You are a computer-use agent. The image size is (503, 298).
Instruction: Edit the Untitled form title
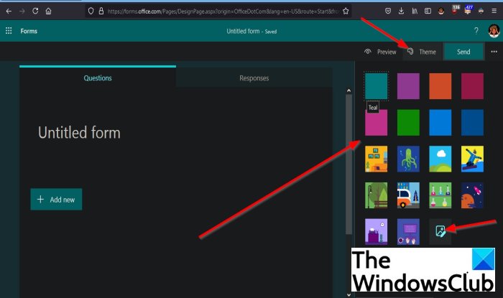(x=79, y=132)
